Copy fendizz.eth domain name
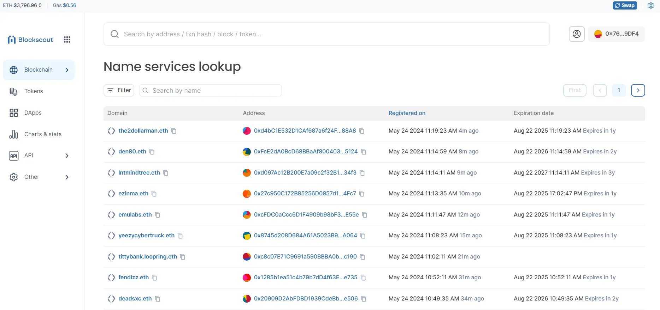The image size is (660, 310). tap(154, 278)
